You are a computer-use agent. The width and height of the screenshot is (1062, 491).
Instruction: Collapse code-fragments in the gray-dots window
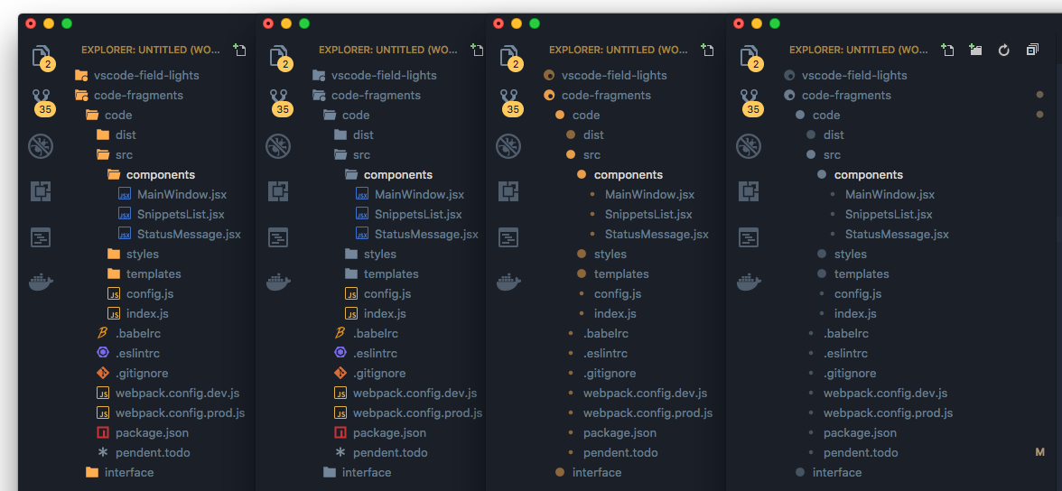pos(837,96)
